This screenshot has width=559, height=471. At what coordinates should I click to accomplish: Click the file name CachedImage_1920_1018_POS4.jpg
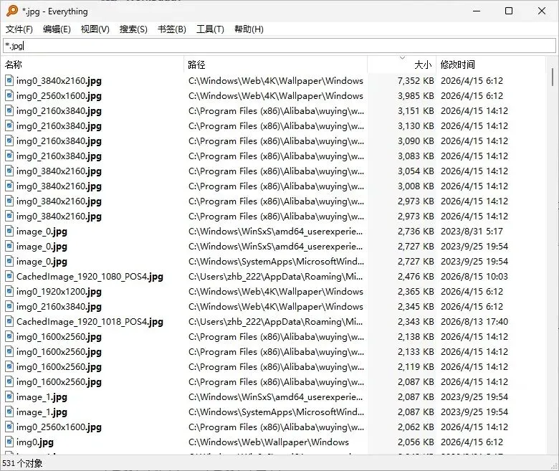[x=90, y=322]
